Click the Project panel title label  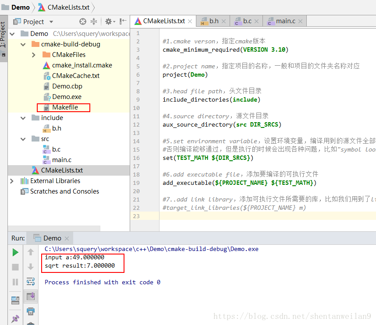click(33, 22)
